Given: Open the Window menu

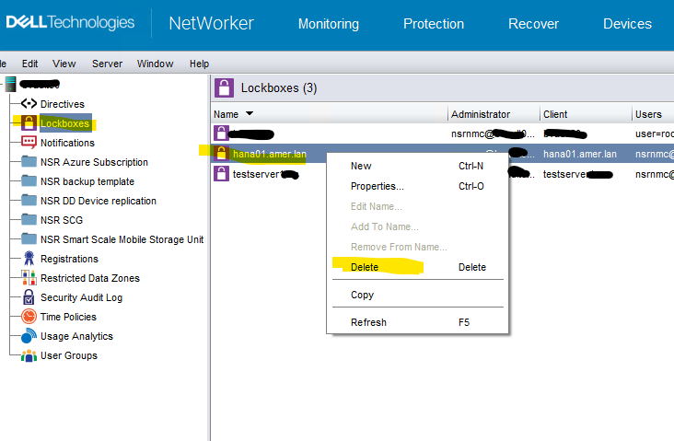Looking at the screenshot, I should [155, 64].
